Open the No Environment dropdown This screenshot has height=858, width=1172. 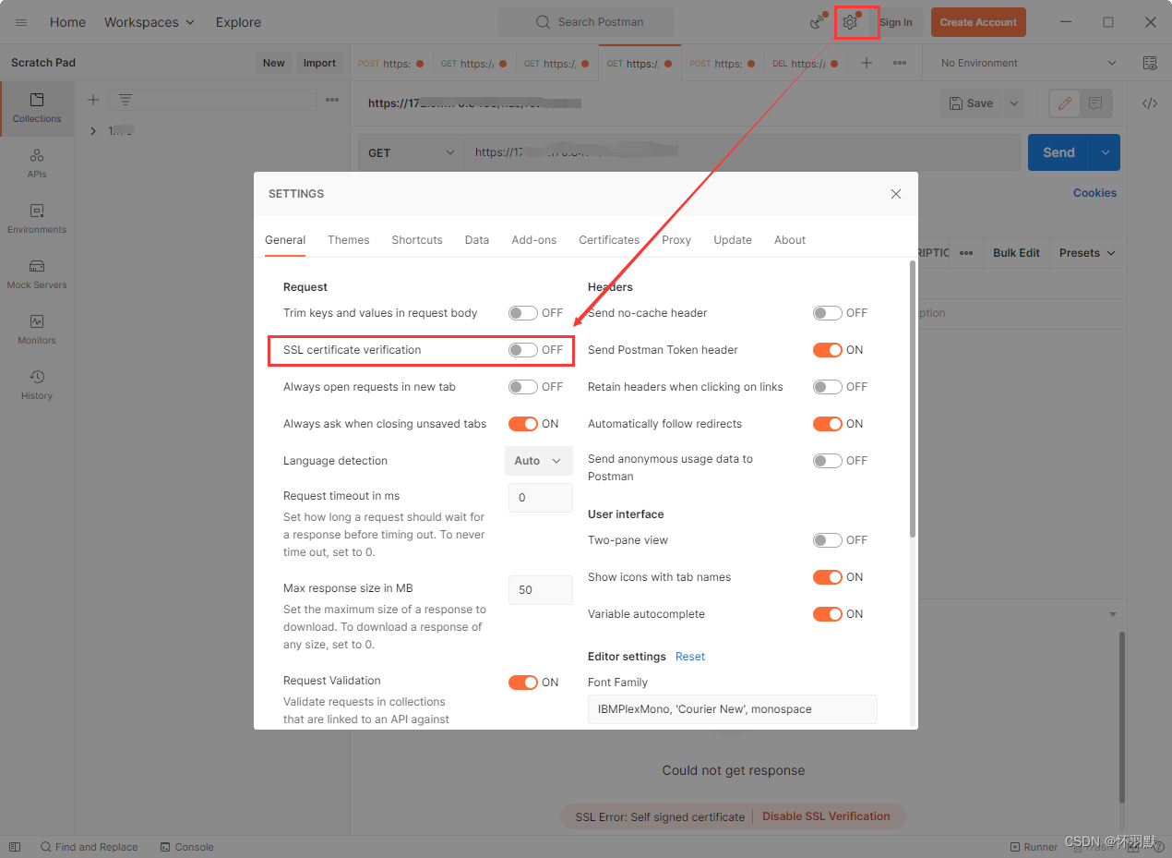(x=1028, y=63)
